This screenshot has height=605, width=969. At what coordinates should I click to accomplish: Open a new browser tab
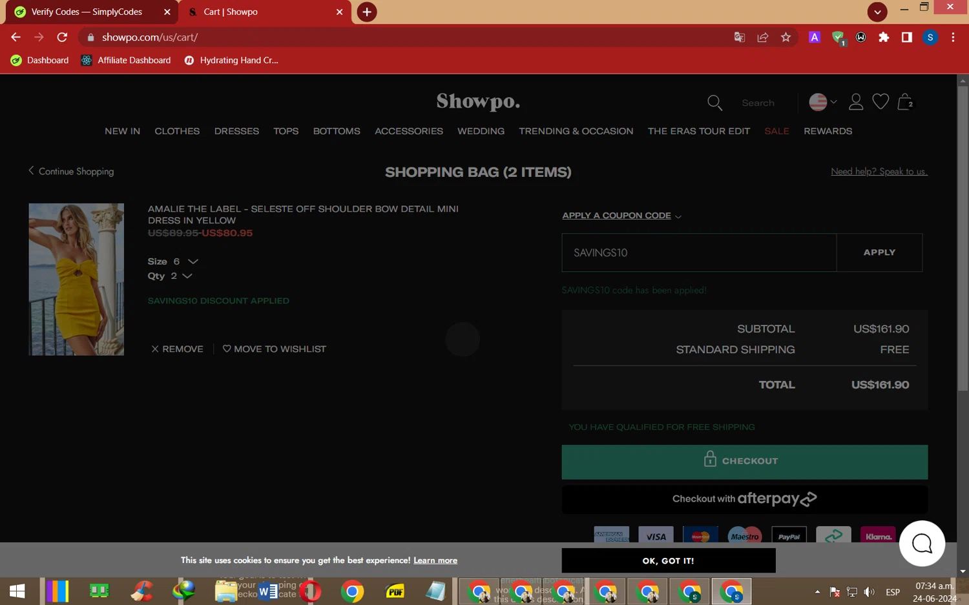(367, 12)
